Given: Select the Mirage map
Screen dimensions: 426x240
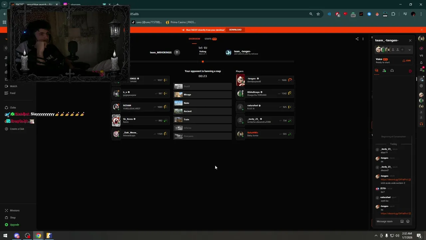Looking at the screenshot, I should (x=202, y=95).
